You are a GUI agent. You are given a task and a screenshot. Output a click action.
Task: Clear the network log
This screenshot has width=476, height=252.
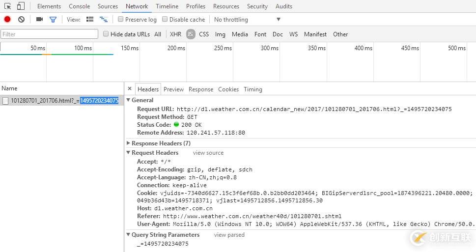(x=21, y=20)
